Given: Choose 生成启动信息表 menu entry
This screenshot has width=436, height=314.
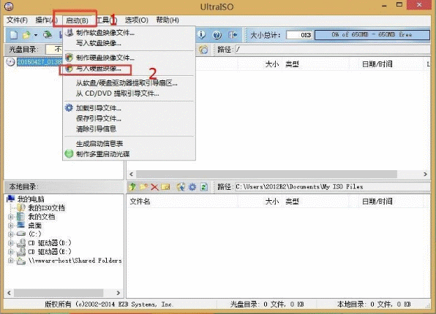Looking at the screenshot, I should [129, 144].
